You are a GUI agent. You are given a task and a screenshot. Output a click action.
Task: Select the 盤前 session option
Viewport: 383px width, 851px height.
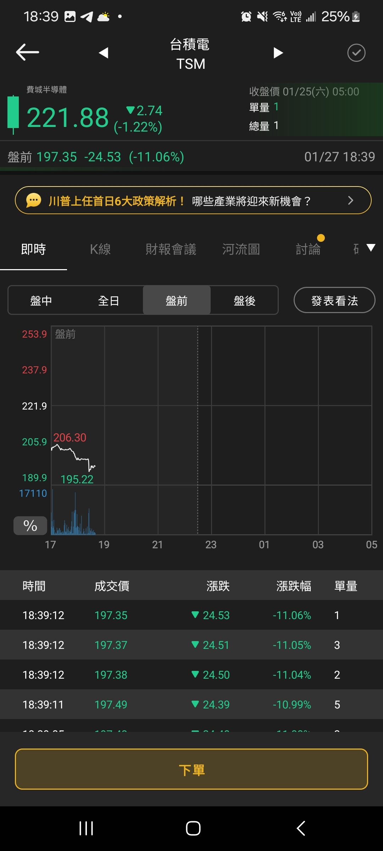[177, 301]
